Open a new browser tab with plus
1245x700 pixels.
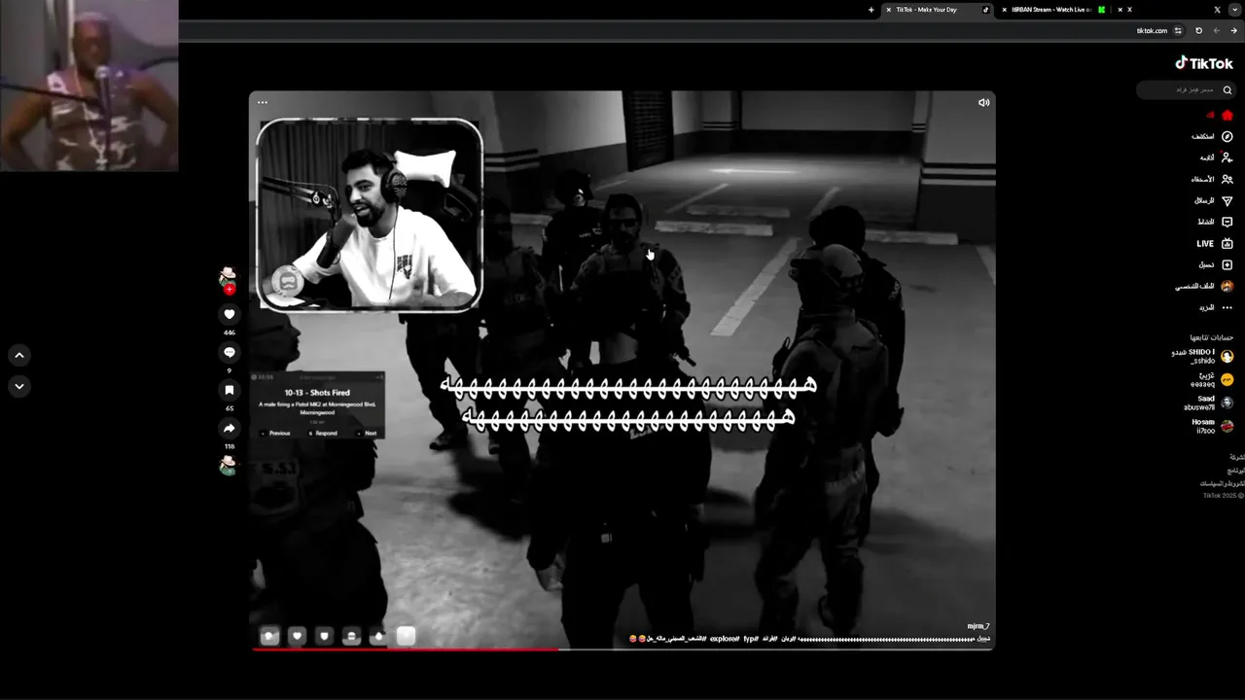click(x=871, y=10)
